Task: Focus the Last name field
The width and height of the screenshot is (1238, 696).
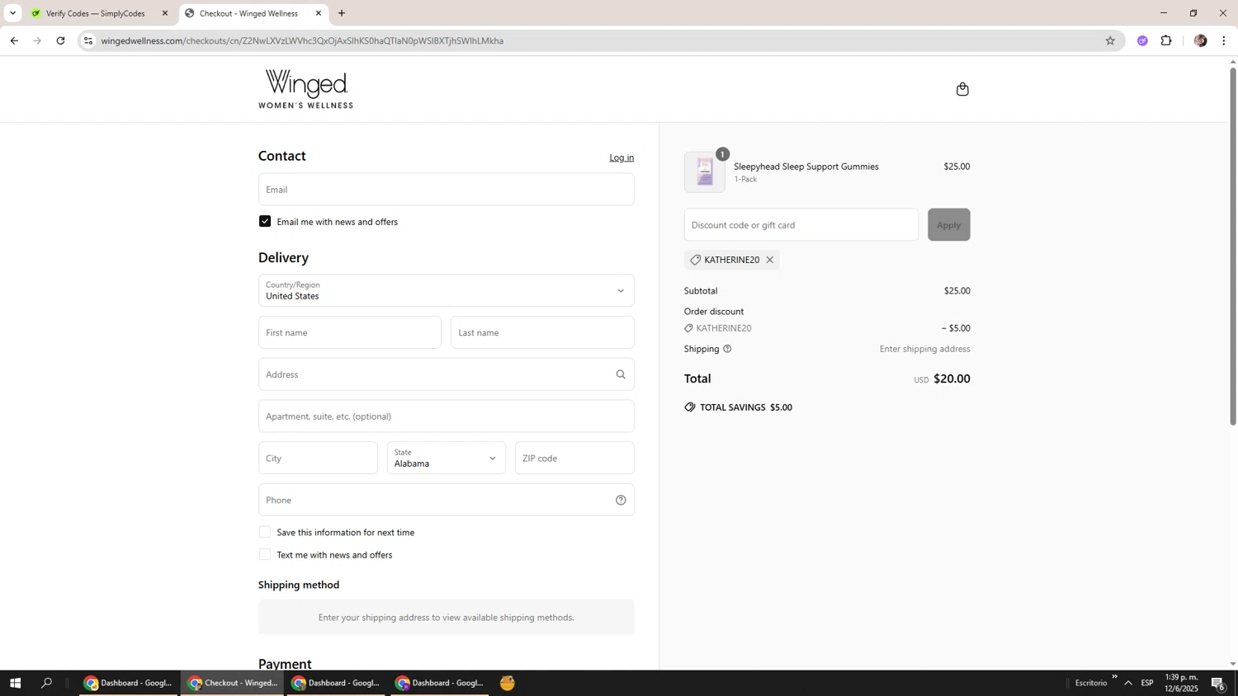Action: (x=542, y=332)
